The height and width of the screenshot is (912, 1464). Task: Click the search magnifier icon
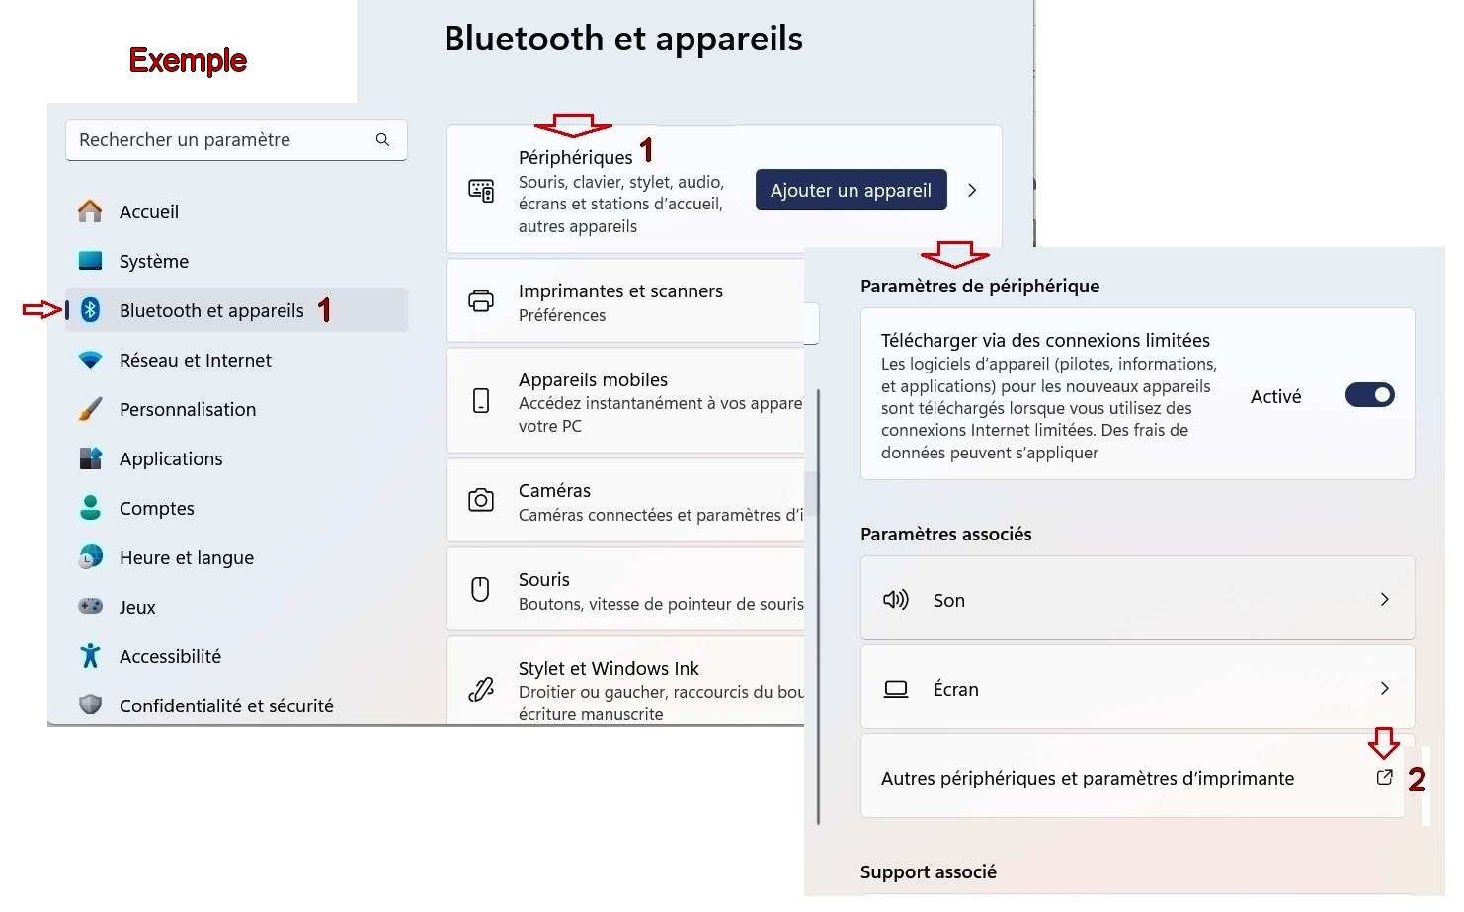coord(382,140)
